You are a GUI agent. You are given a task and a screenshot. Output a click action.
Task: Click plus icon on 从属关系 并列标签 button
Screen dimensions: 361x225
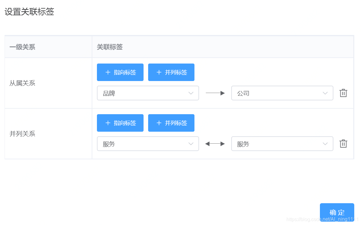(x=159, y=72)
